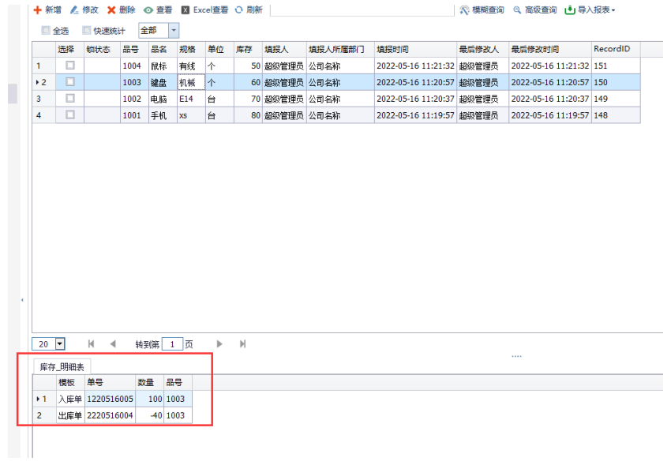This screenshot has height=465, width=671.
Task: Click the red 删除 delete icon
Action: click(111, 10)
